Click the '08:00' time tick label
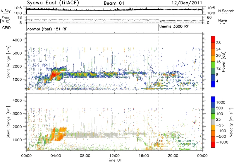The height and width of the screenshot is (162, 234). click(x=85, y=156)
